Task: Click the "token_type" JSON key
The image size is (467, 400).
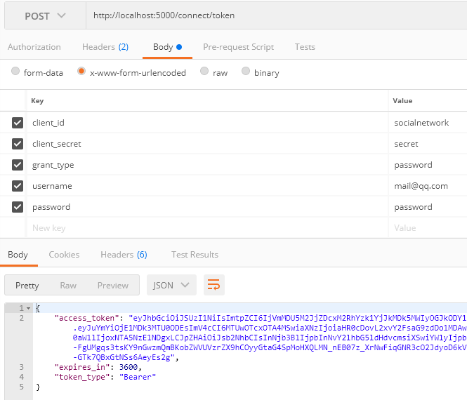Action: [x=82, y=377]
